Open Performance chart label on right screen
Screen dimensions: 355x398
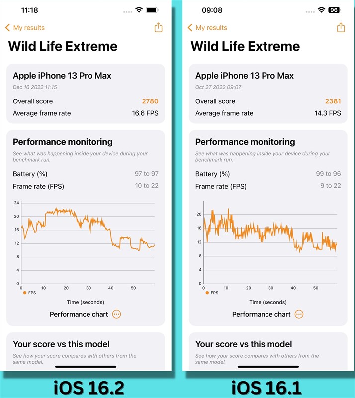[x=262, y=314]
